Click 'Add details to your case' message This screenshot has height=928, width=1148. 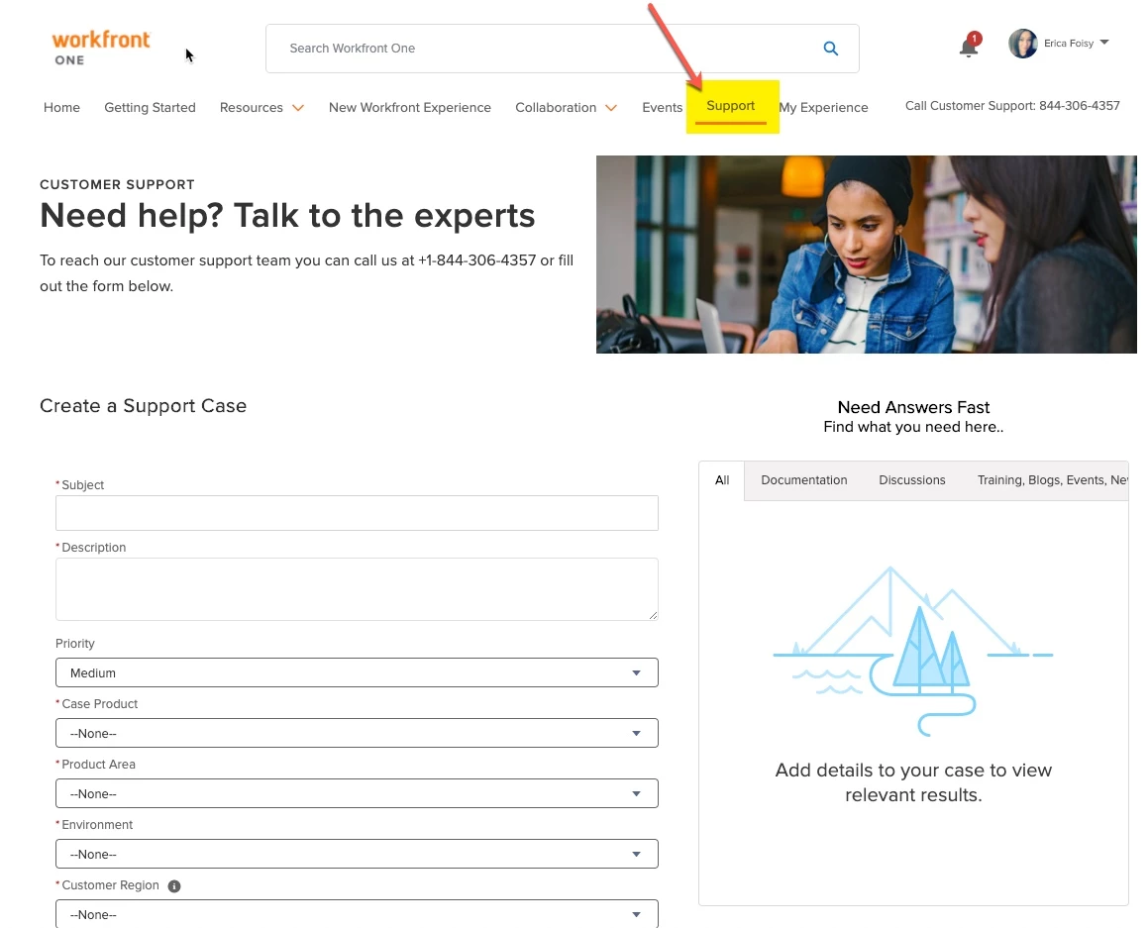pos(913,782)
